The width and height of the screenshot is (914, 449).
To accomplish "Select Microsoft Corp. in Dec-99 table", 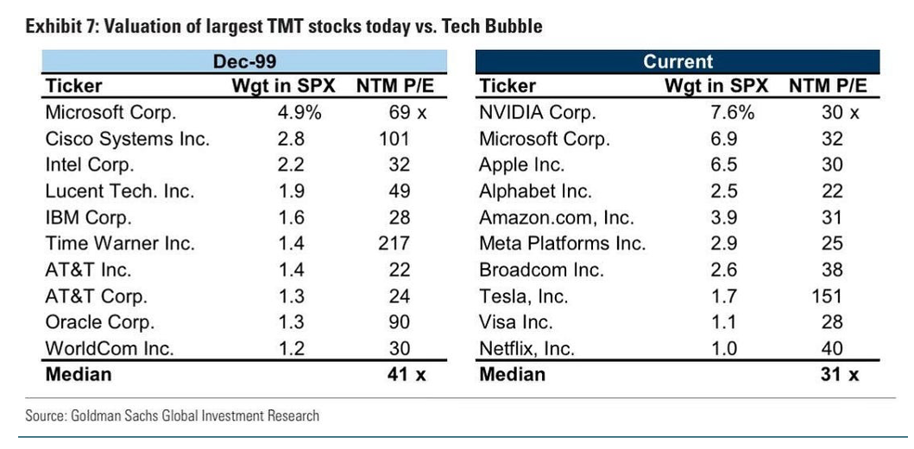I will tap(110, 112).
